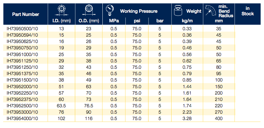Select the Part Number column header
The width and height of the screenshot is (264, 128).
click(x=26, y=14)
